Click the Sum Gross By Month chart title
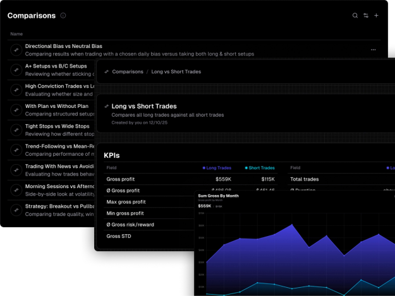This screenshot has width=395, height=296. [x=218, y=196]
